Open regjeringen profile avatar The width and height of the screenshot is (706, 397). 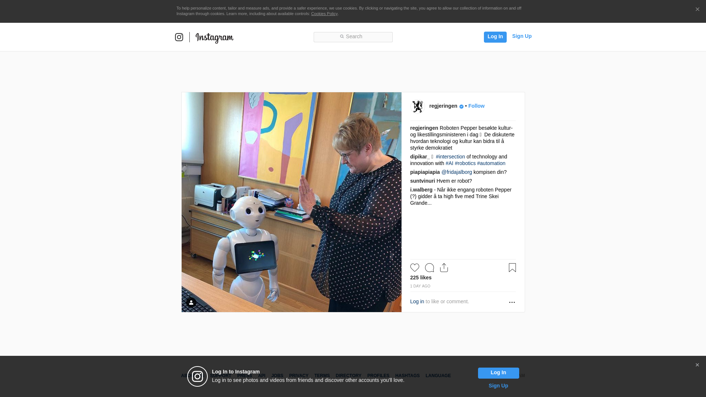click(418, 107)
